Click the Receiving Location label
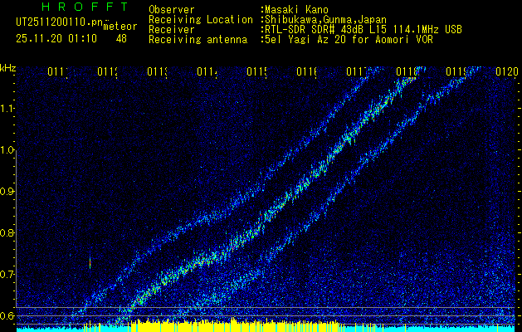Viewport: 522px width, 332px height. [201, 20]
